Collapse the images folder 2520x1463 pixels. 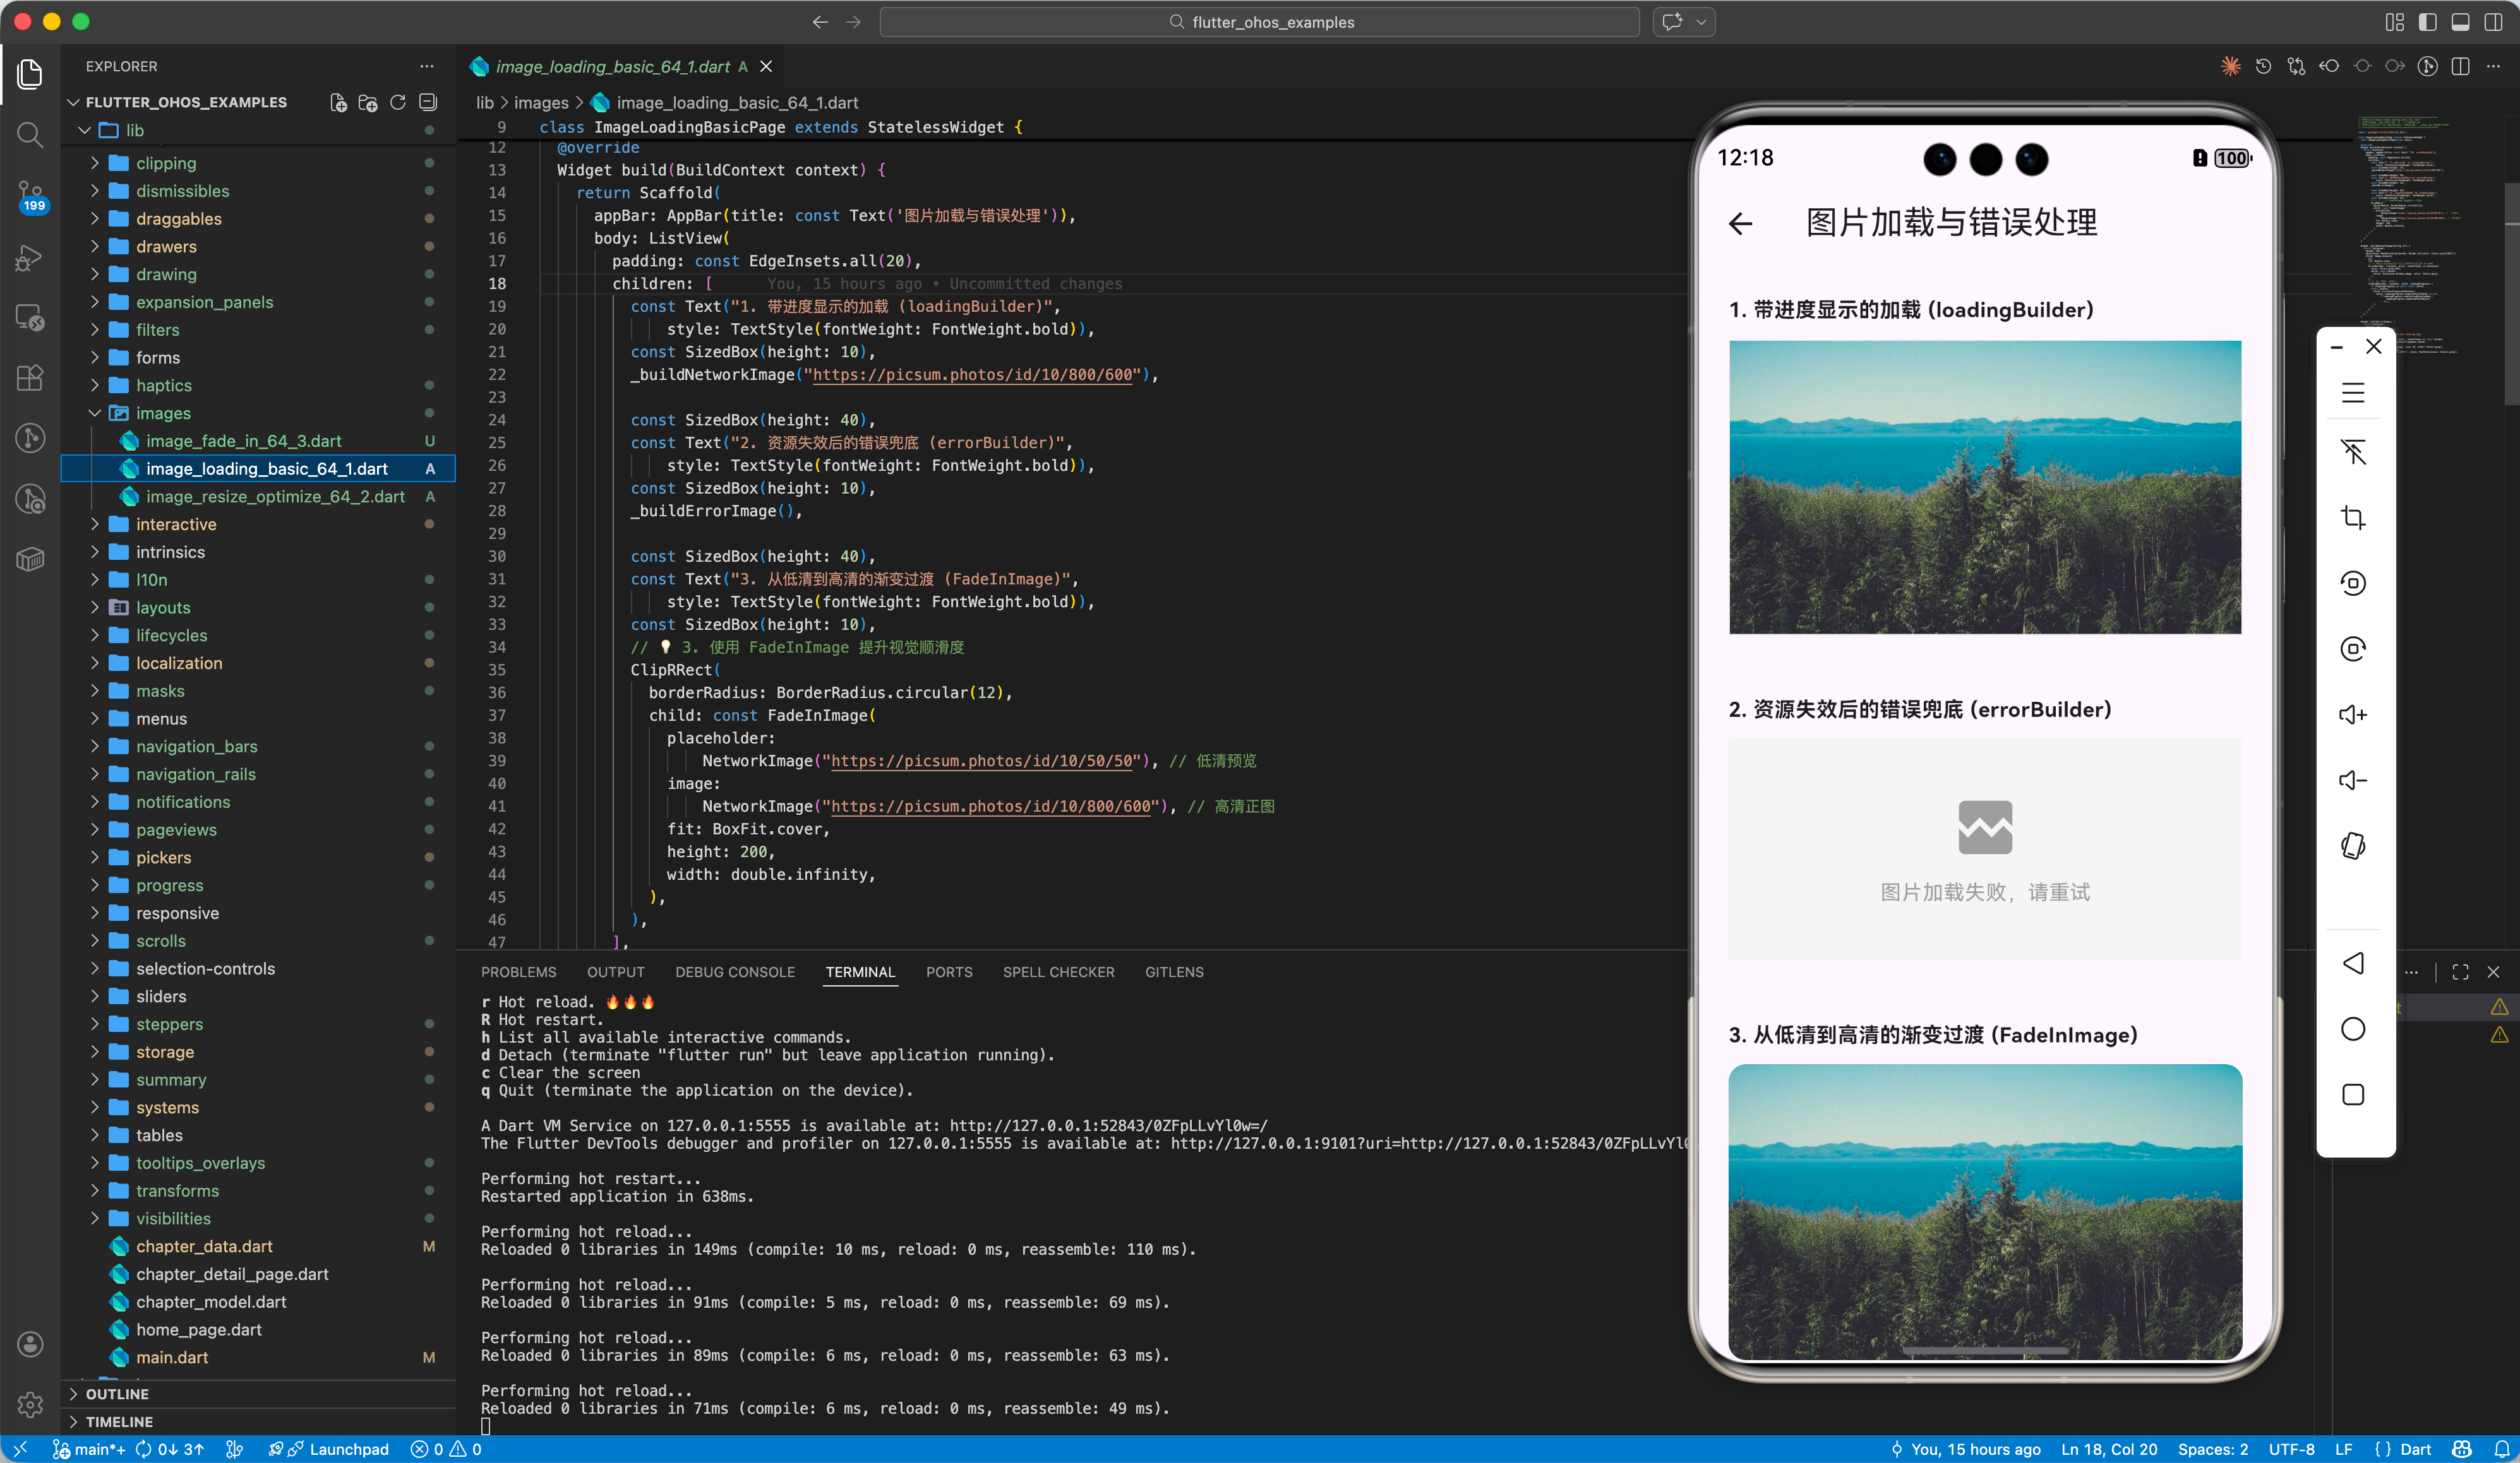[x=163, y=413]
